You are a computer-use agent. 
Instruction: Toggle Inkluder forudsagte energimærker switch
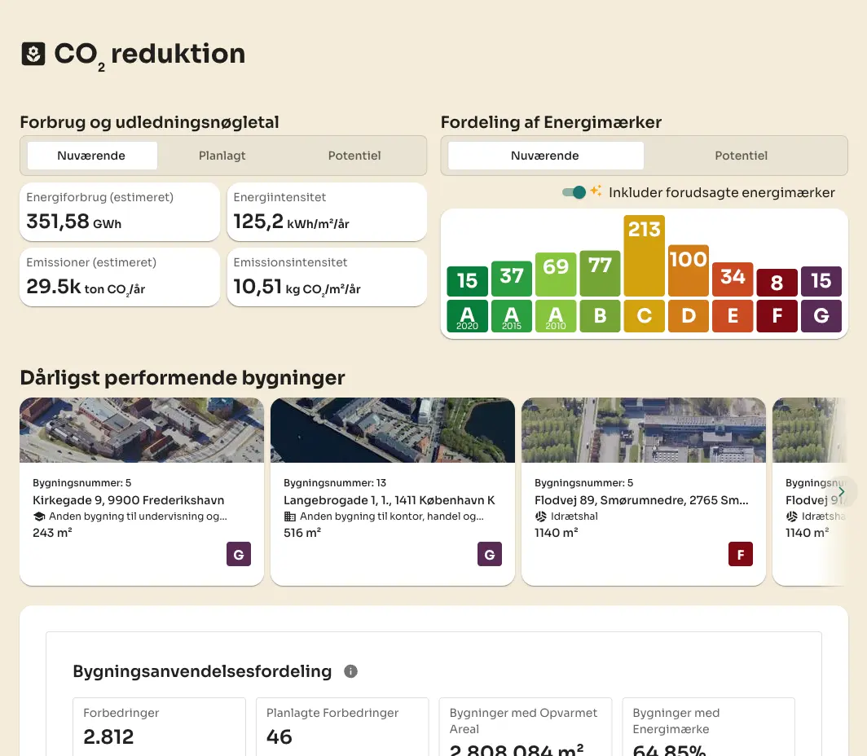tap(574, 192)
